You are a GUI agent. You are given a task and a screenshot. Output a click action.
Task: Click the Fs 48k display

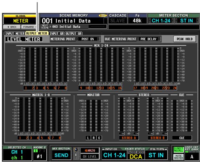point(137,20)
